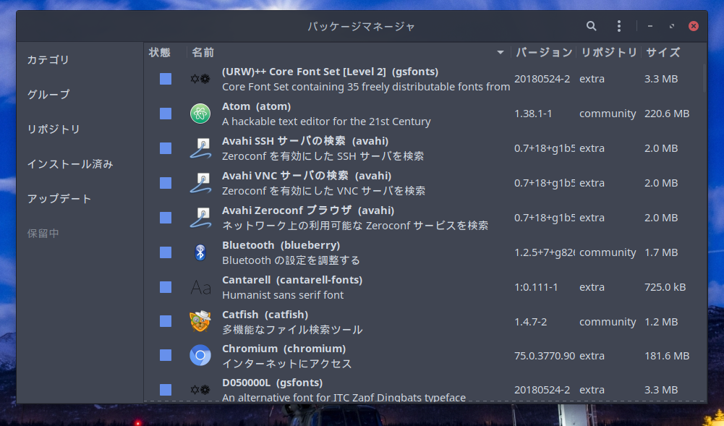Open the three-dot options menu
Screen dimensions: 724x426
pyautogui.click(x=618, y=26)
